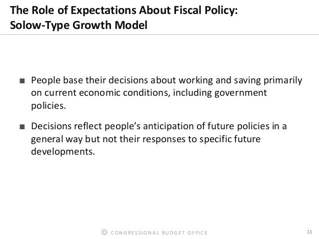Viewport: 319px width, 239px height.
Task: Click the word 'primarily' in first bullet
Action: [283, 81]
